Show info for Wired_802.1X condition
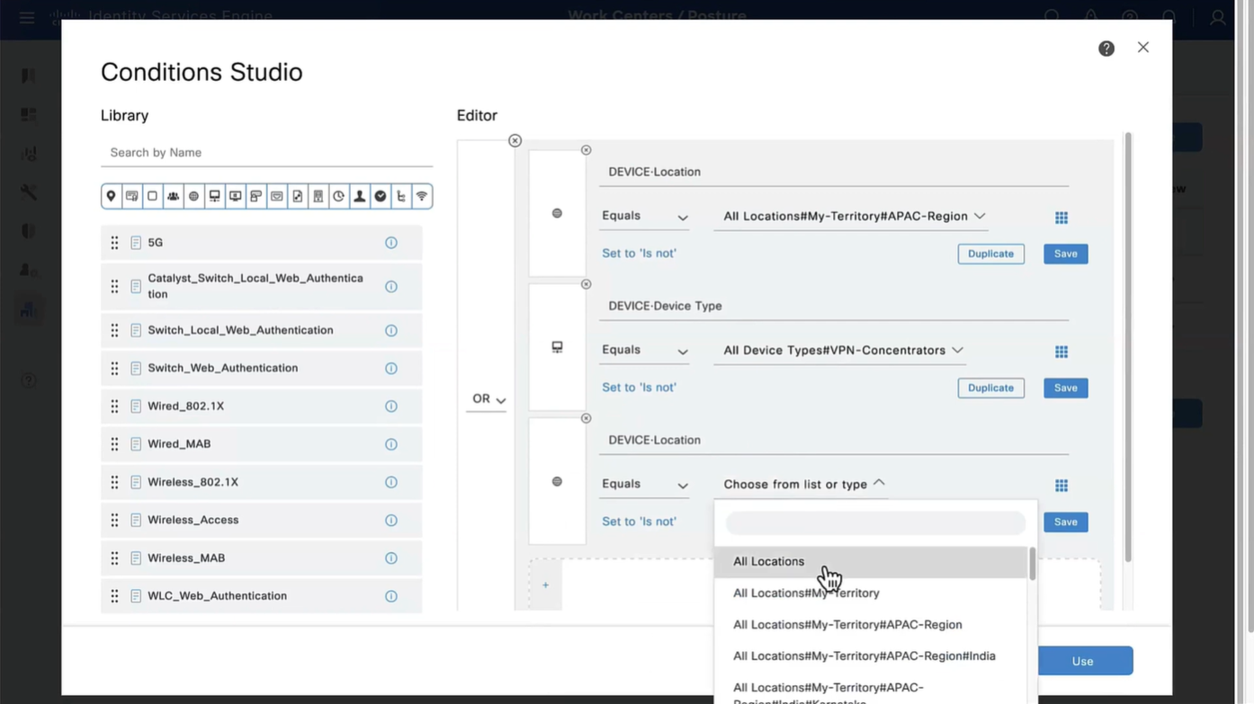The image size is (1254, 704). pyautogui.click(x=390, y=406)
